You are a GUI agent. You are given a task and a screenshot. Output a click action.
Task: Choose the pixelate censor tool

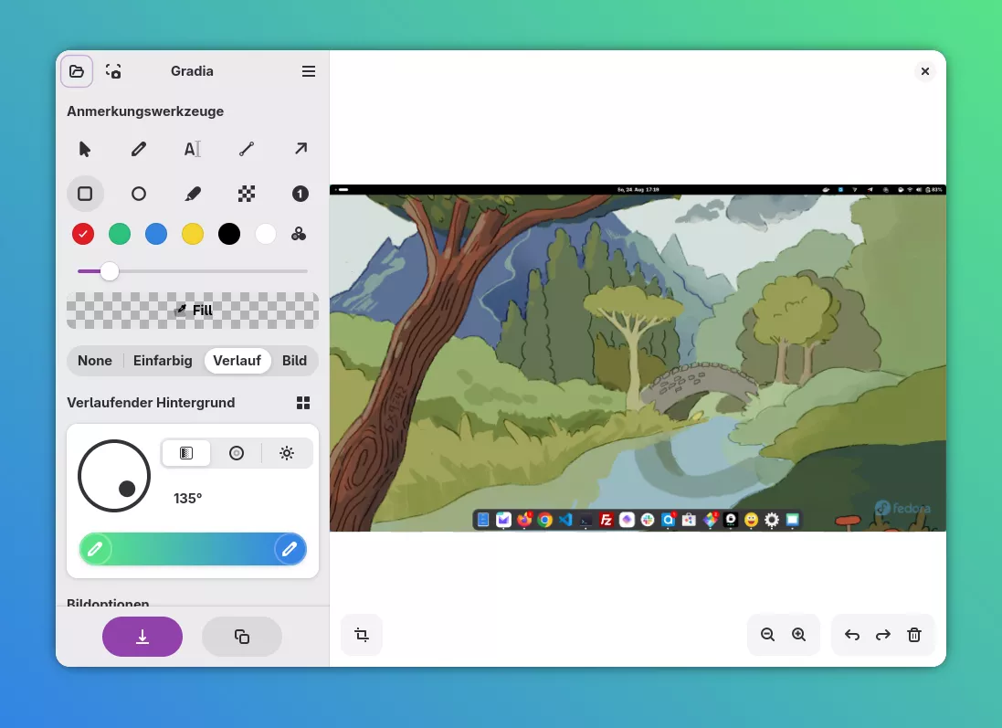pos(246,194)
